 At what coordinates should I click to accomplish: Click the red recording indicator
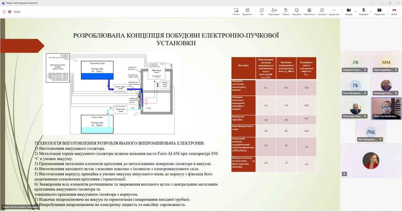pyautogui.click(x=10, y=12)
